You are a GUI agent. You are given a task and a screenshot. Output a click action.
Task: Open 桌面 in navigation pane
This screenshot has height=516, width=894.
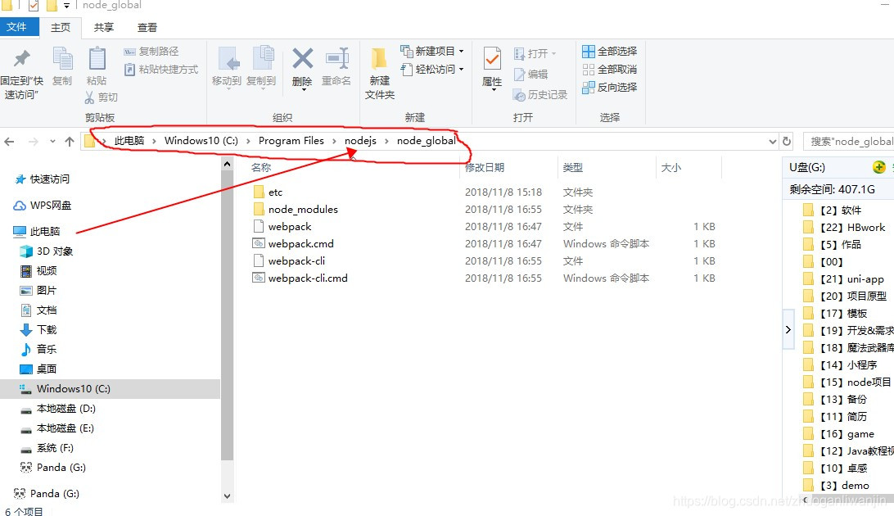[38, 369]
